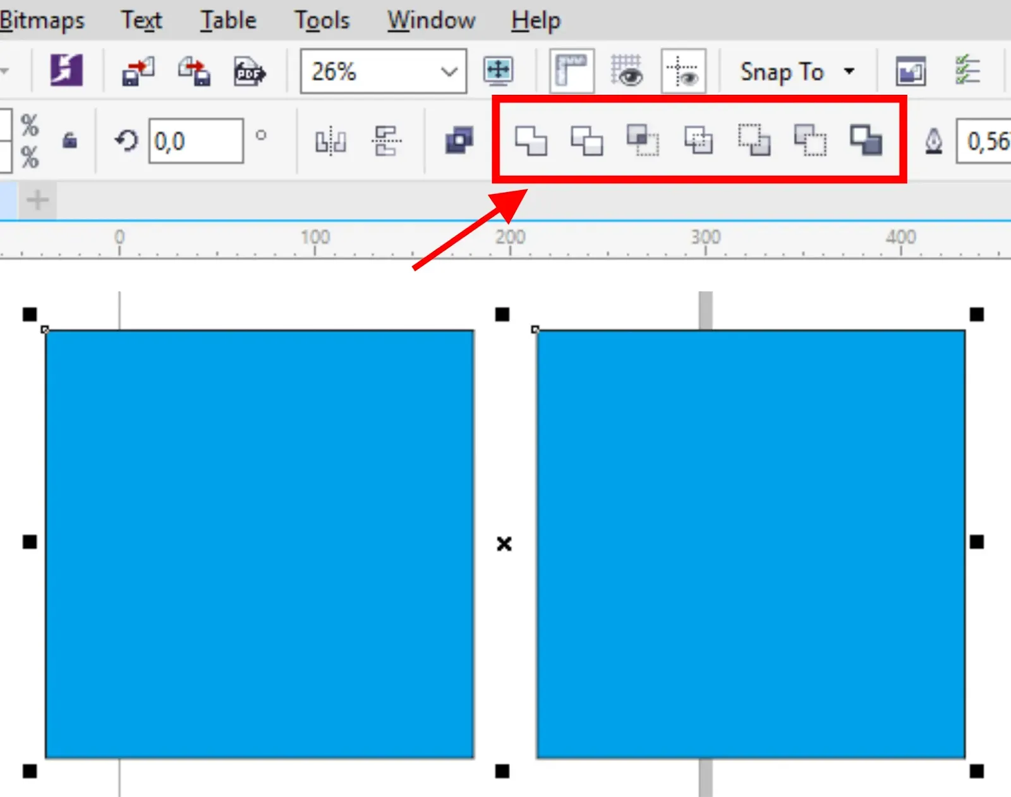This screenshot has height=797, width=1011.
Task: Toggle the Show guidelines button
Action: pos(683,71)
